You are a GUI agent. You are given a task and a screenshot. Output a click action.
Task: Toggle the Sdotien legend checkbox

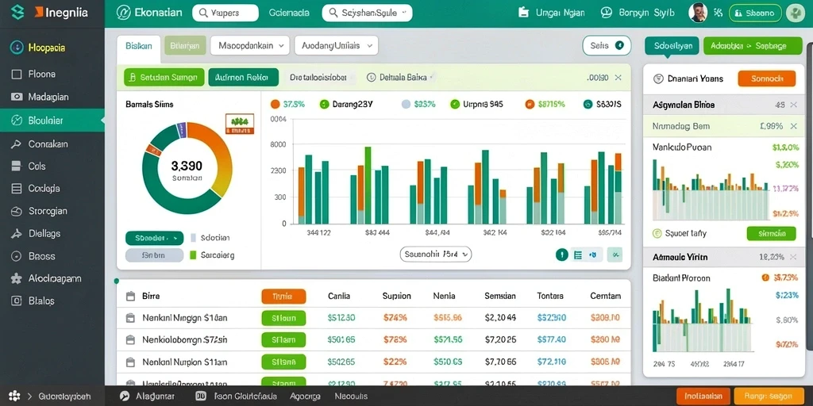[x=194, y=238]
